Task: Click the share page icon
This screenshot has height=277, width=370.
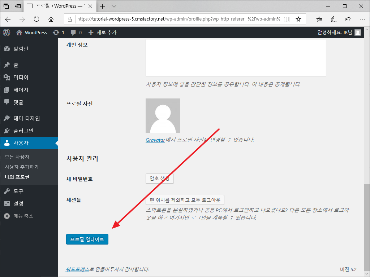Action: pyautogui.click(x=348, y=19)
